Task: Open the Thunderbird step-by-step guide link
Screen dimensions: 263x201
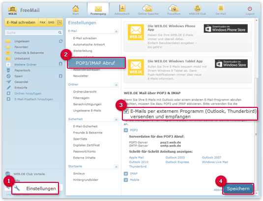Action: tap(138, 167)
